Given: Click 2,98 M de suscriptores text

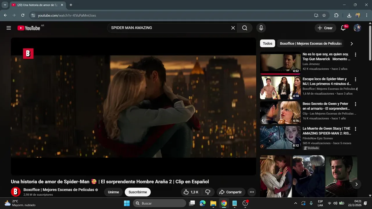Looking at the screenshot, I should click(38, 195).
